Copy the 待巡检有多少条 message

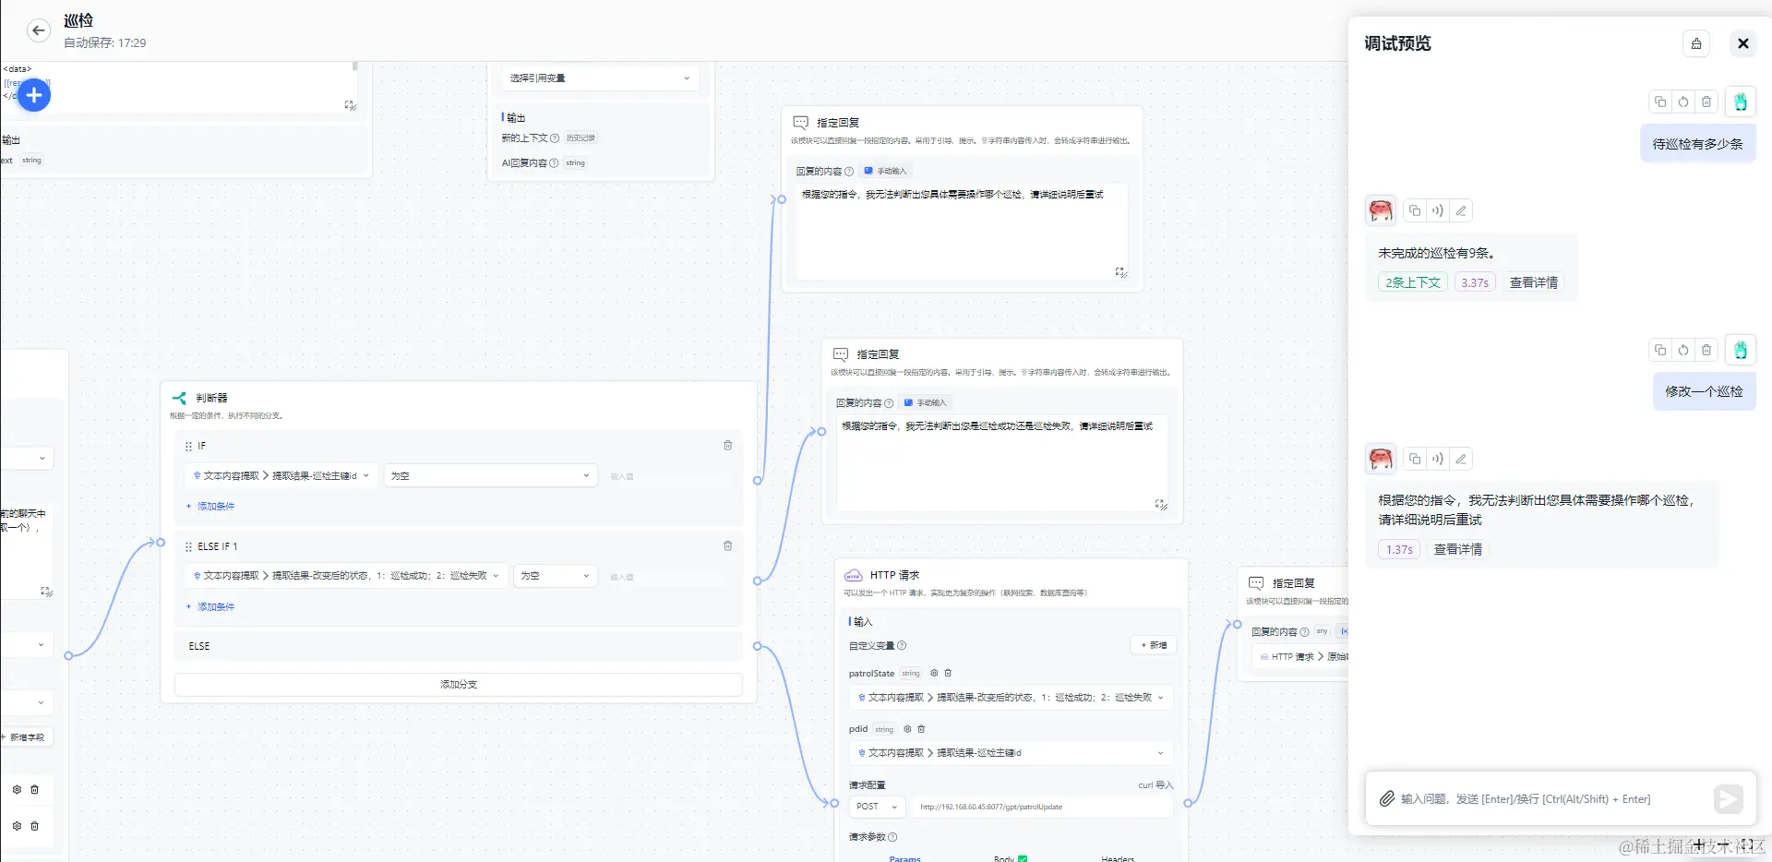[x=1660, y=102]
